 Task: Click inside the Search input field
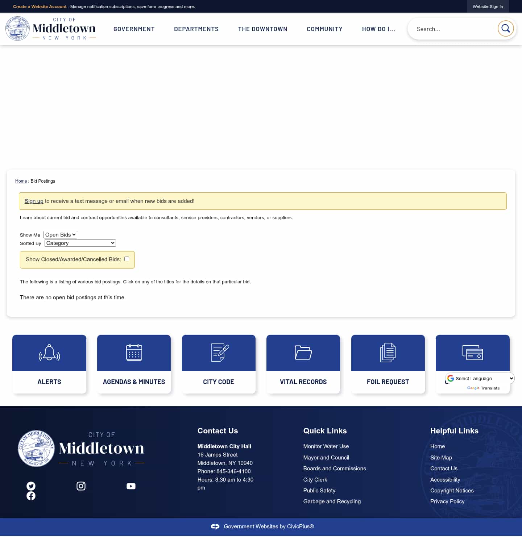pyautogui.click(x=453, y=29)
